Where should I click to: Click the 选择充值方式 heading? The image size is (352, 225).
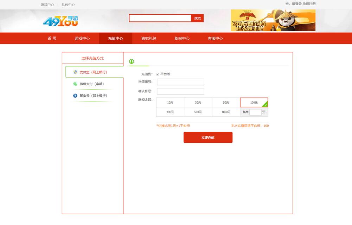click(x=92, y=58)
